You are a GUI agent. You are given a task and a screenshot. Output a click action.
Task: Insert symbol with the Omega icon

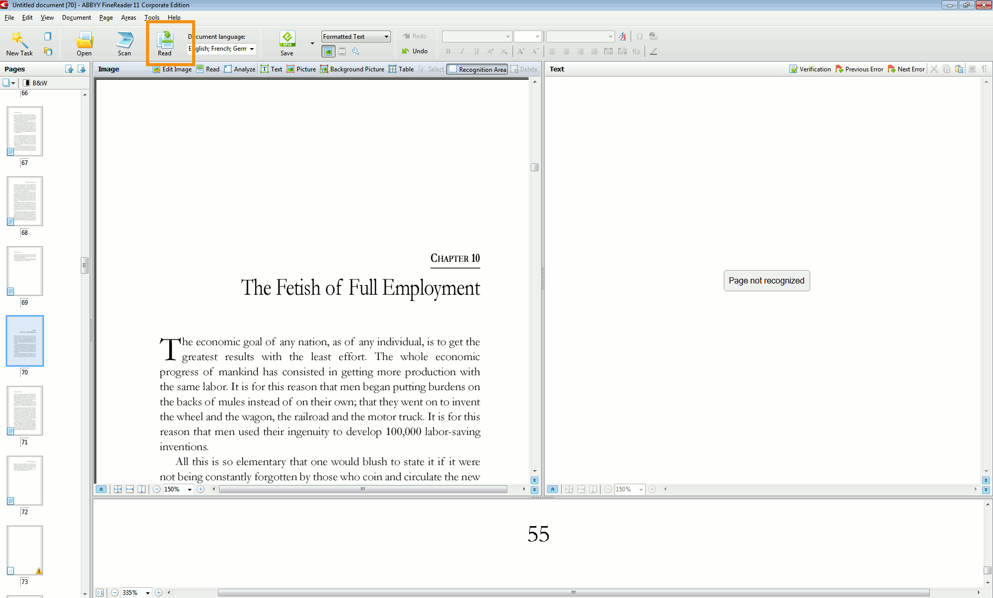tap(640, 36)
